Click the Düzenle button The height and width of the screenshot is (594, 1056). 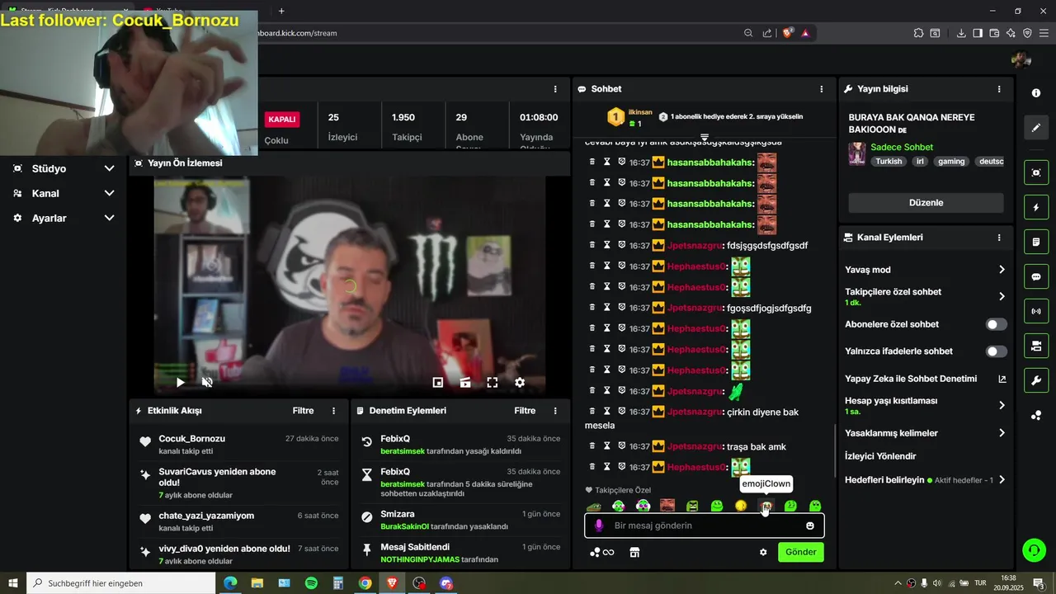coord(926,203)
